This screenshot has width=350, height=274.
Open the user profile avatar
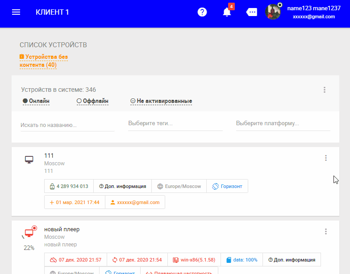(273, 12)
